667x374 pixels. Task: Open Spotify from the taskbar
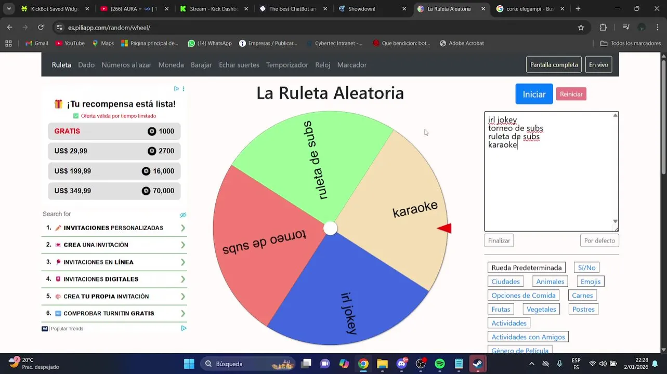pyautogui.click(x=440, y=364)
